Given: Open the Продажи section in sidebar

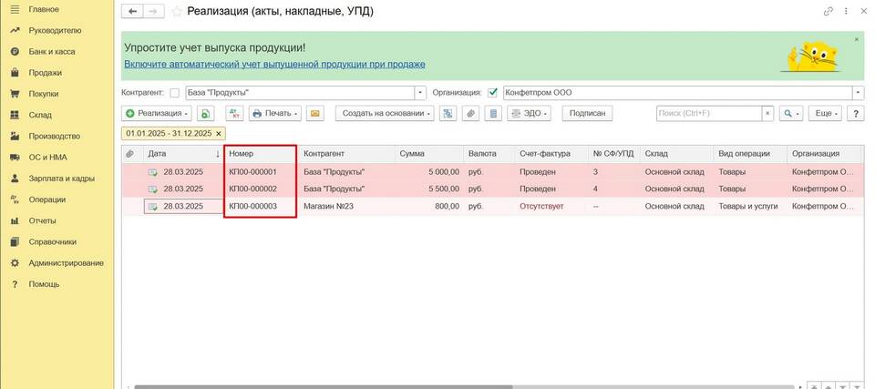Looking at the screenshot, I should pos(45,73).
